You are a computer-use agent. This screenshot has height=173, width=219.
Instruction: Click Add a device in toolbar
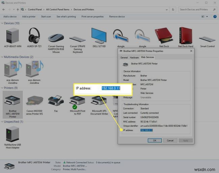point(10,16)
